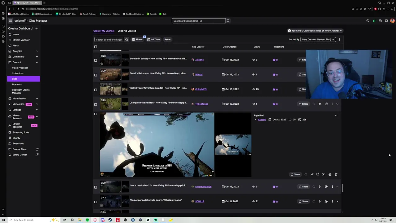Click the dashboard search magnifier icon
Screen dimensions: 396x223
(228, 21)
